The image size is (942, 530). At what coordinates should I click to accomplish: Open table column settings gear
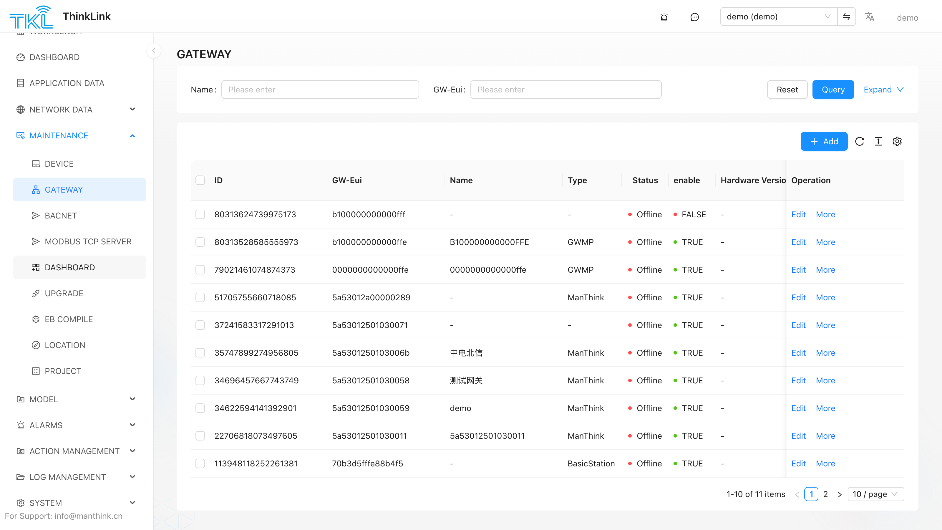897,141
